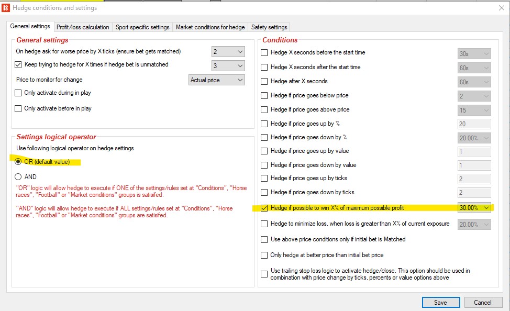This screenshot has width=510, height=311.
Task: Enable Only activate during in play
Action: (18, 93)
